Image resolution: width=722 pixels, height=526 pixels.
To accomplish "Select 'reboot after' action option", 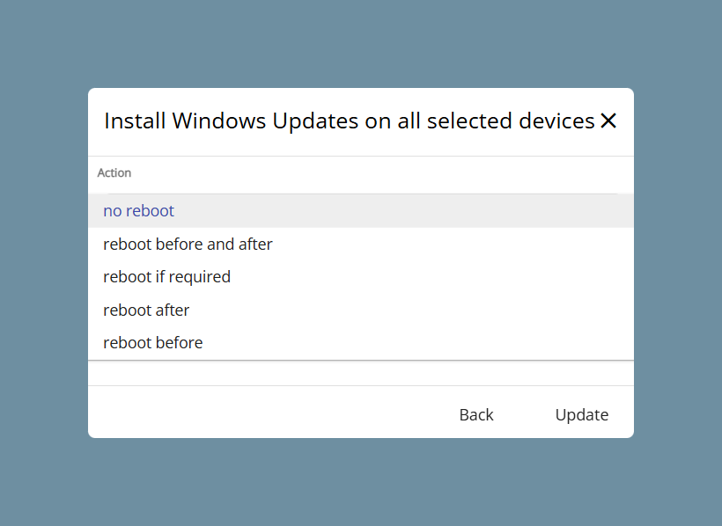I will click(361, 310).
